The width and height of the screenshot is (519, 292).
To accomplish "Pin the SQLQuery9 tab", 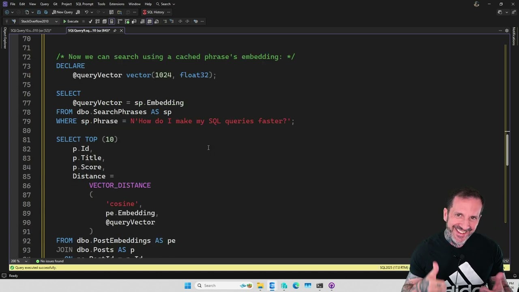I will coord(115,30).
